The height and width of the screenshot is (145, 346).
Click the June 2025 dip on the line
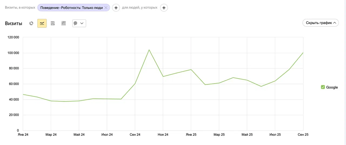pos(261,86)
